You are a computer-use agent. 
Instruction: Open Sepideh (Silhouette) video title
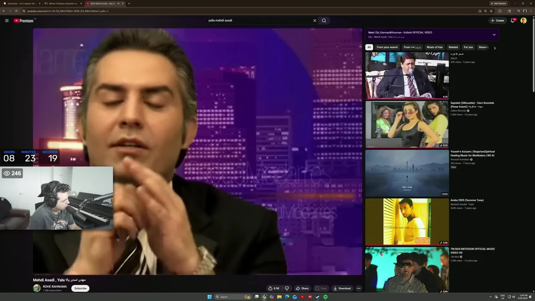pos(472,105)
